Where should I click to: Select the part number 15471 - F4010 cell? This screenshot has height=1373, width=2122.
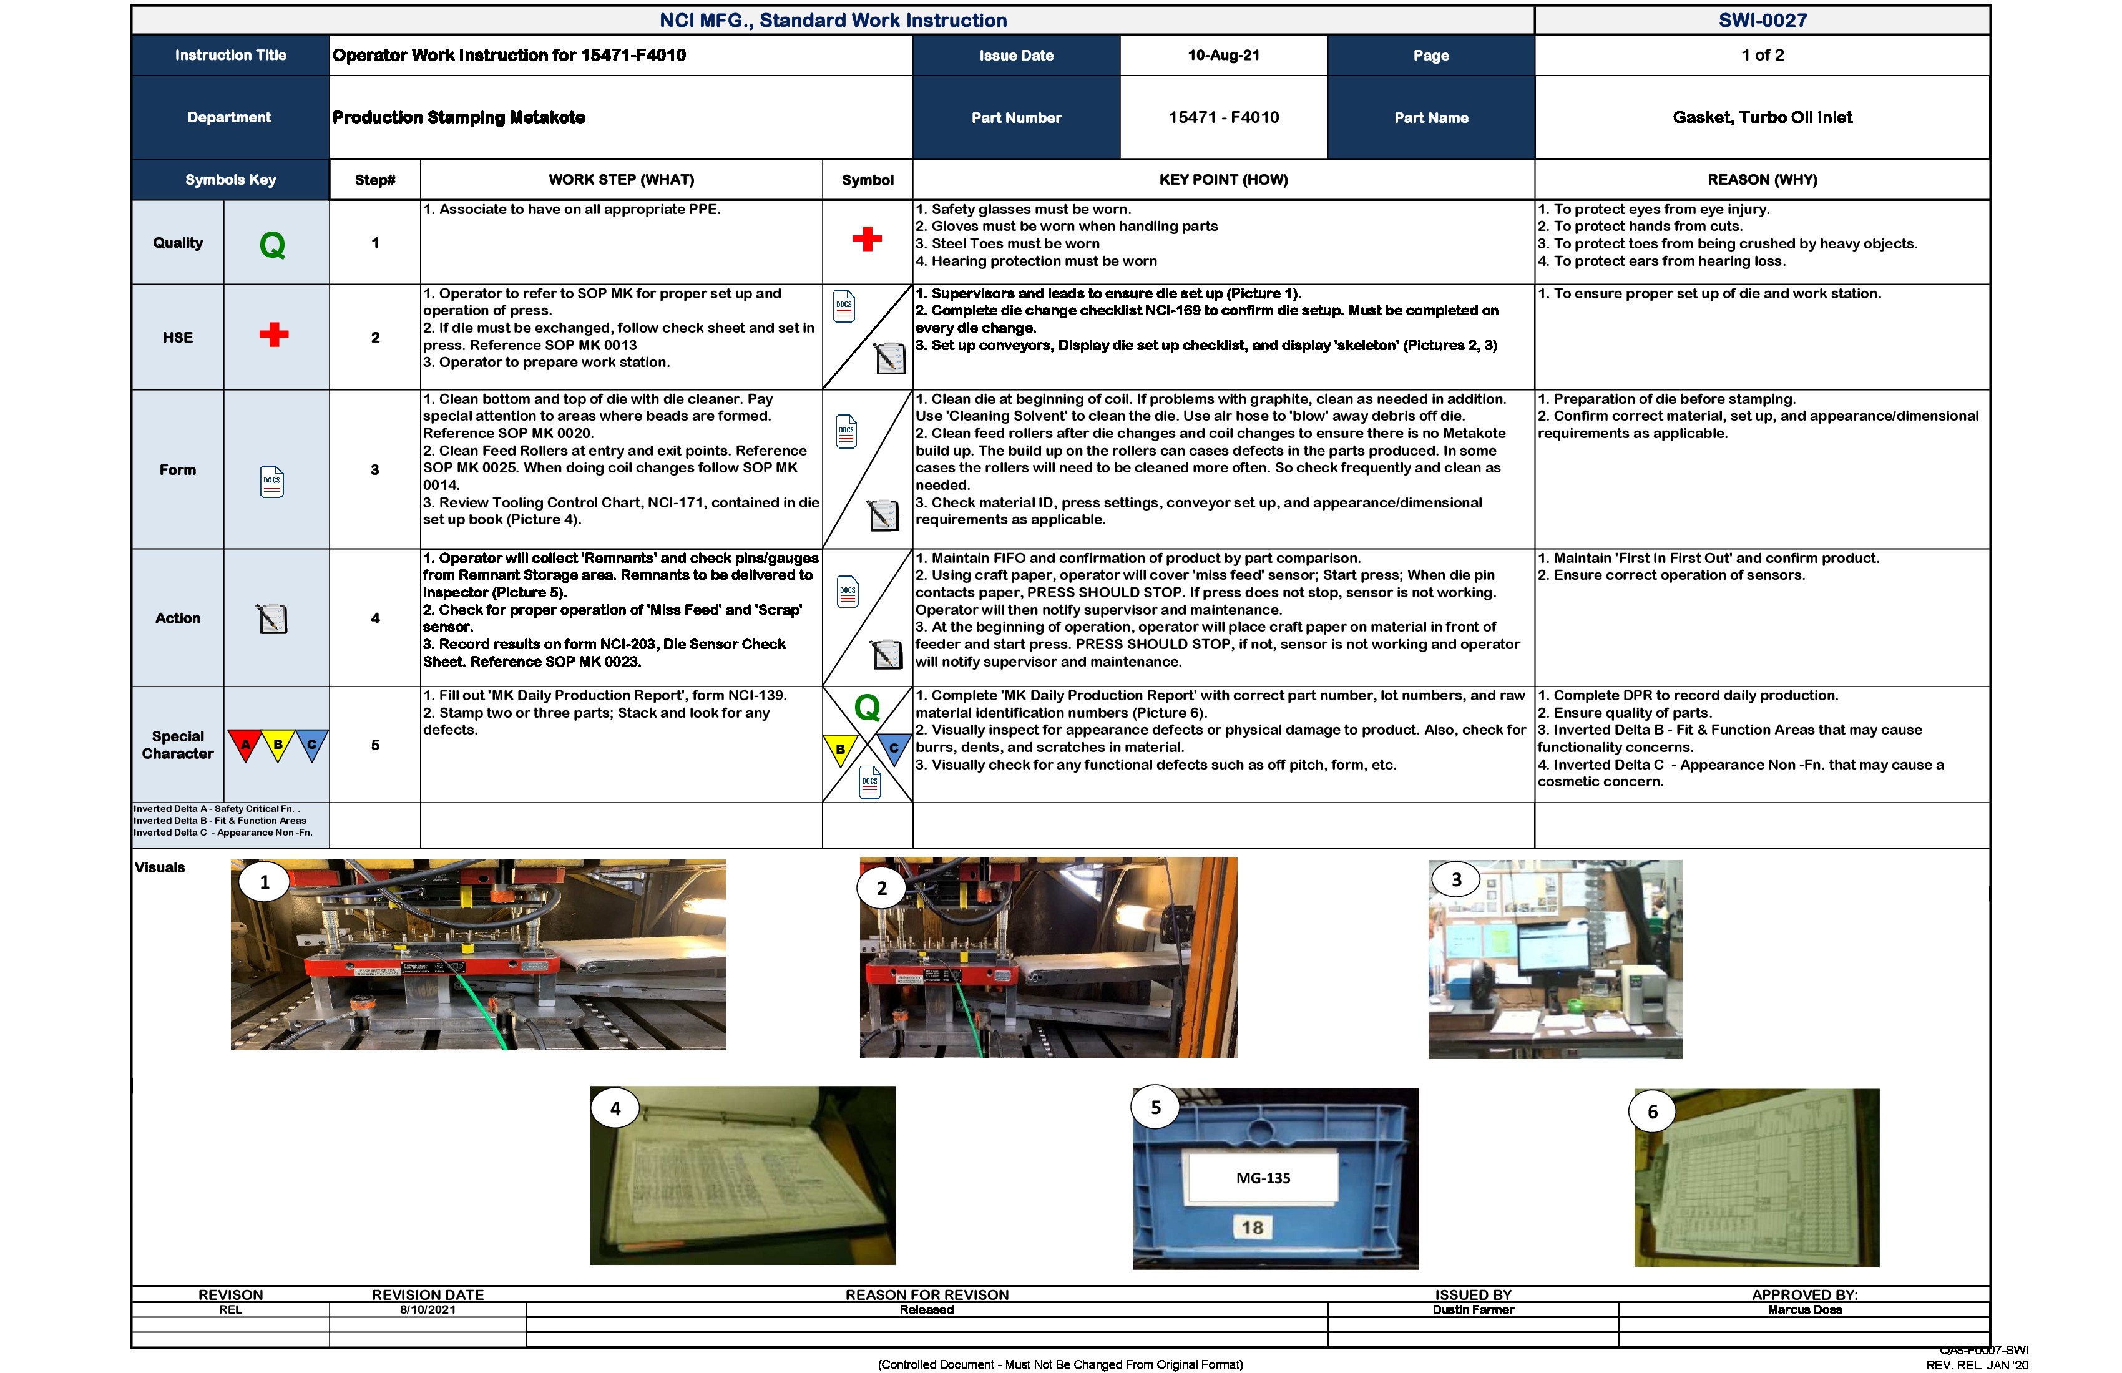[x=1223, y=117]
